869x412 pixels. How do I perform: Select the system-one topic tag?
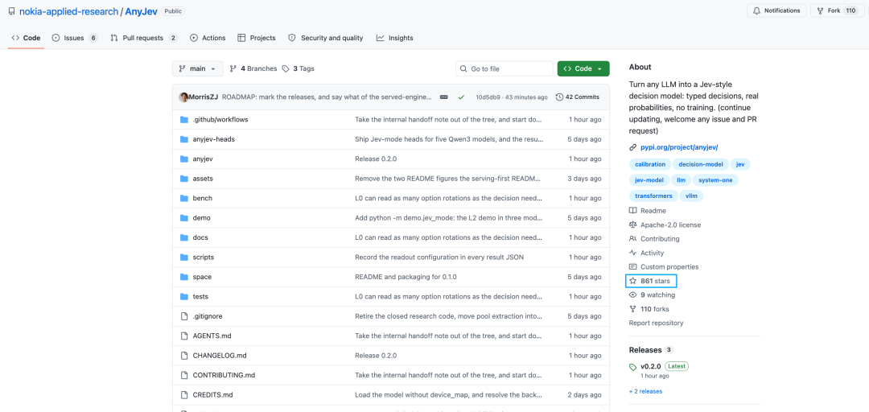tap(715, 180)
